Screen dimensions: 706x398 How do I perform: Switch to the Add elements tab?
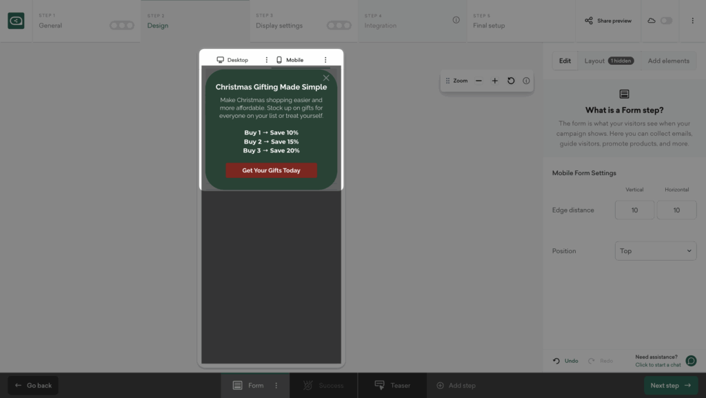(668, 61)
